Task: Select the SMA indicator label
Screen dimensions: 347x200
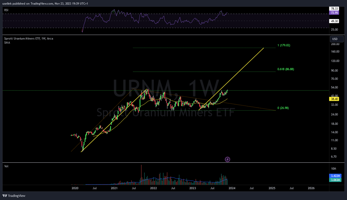Action: point(7,42)
